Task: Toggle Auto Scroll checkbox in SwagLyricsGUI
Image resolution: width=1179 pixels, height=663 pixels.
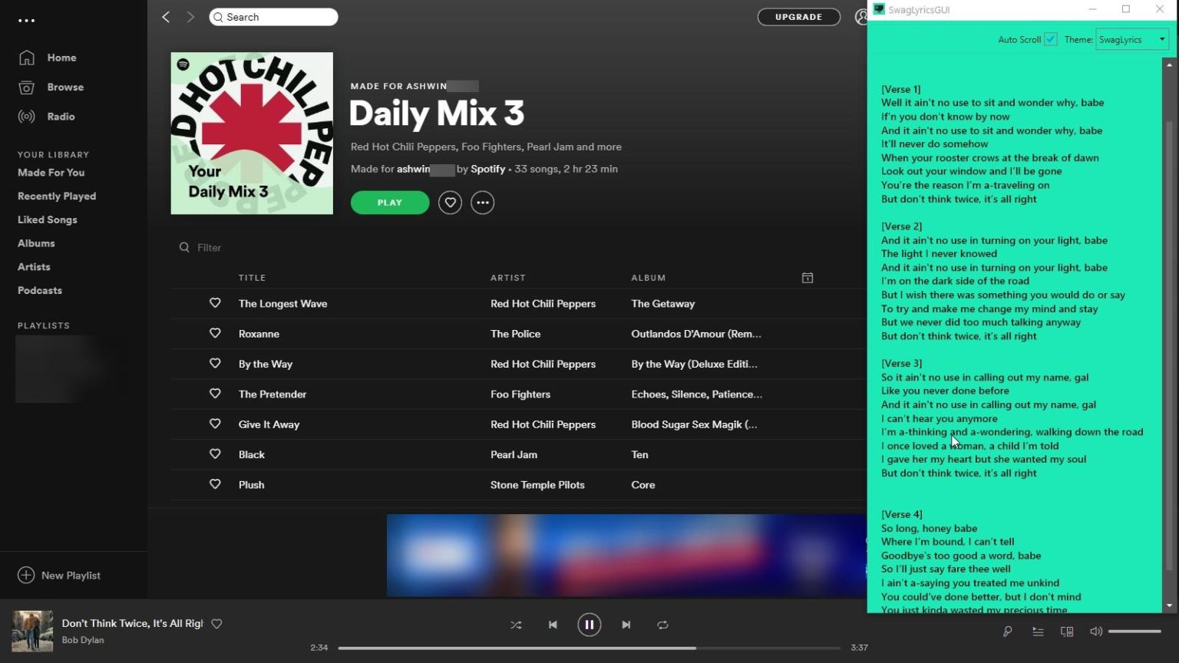Action: [x=1051, y=39]
